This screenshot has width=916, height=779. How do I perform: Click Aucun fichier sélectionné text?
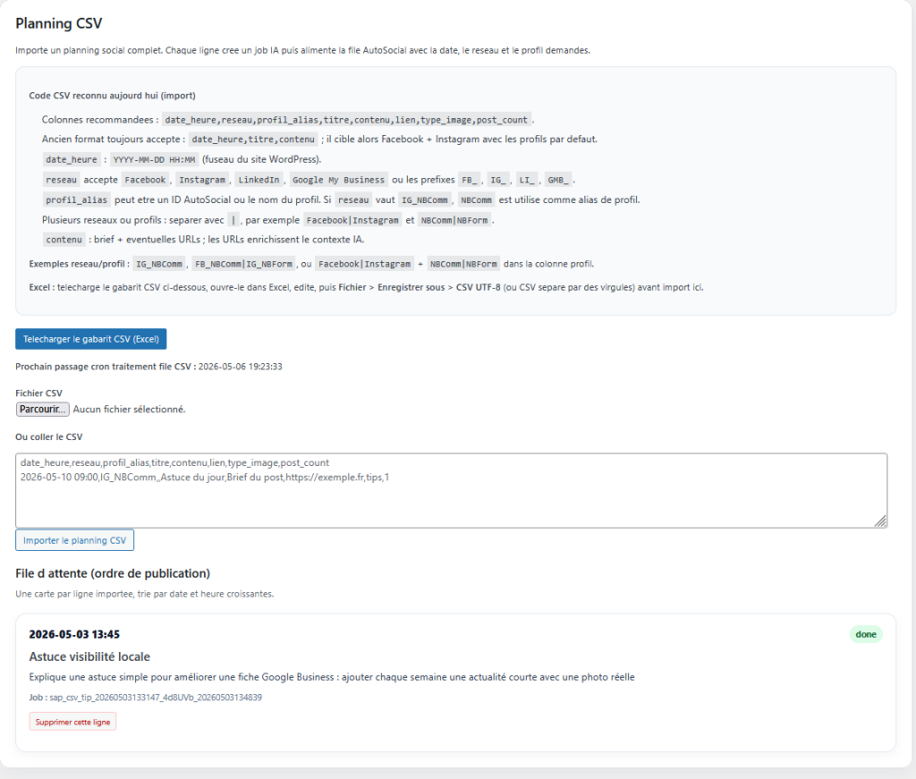129,410
